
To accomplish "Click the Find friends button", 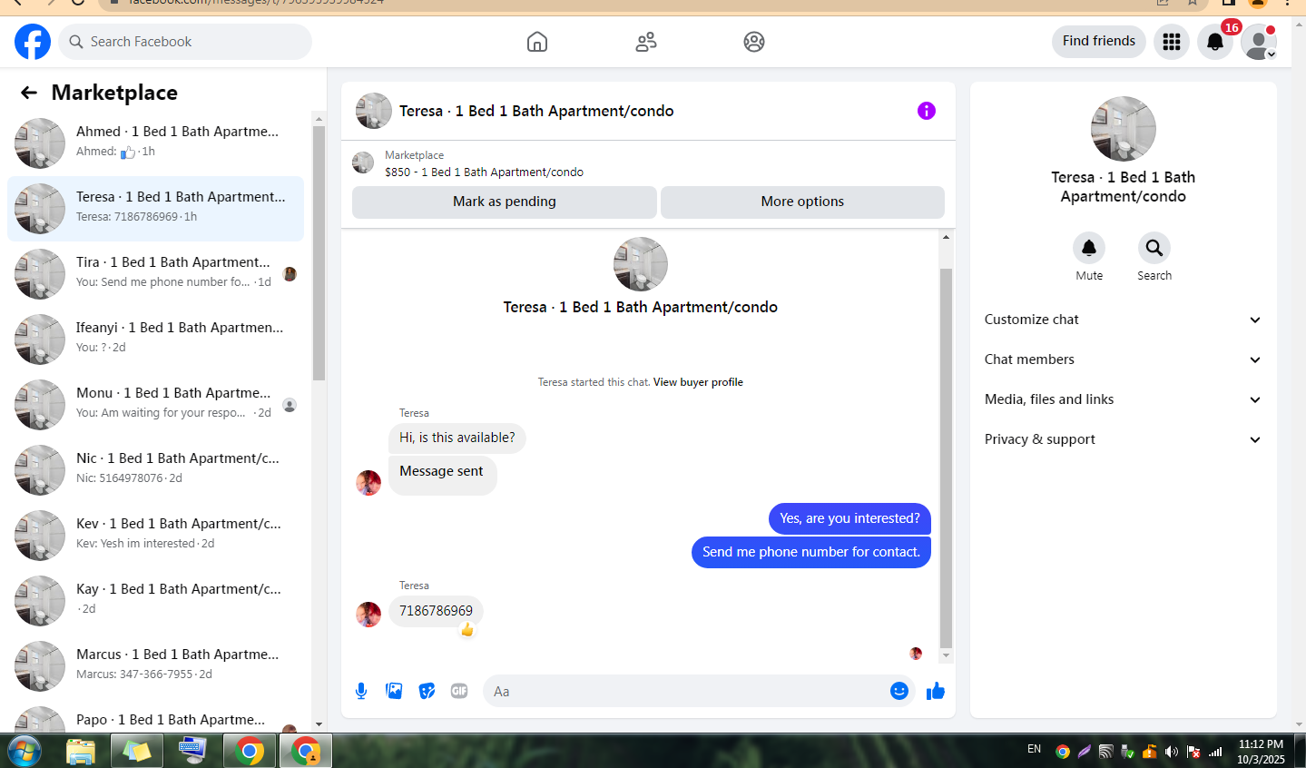I will 1099,41.
